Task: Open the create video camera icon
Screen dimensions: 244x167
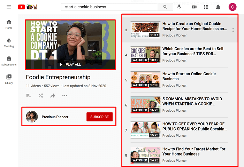Action: tap(194, 7)
